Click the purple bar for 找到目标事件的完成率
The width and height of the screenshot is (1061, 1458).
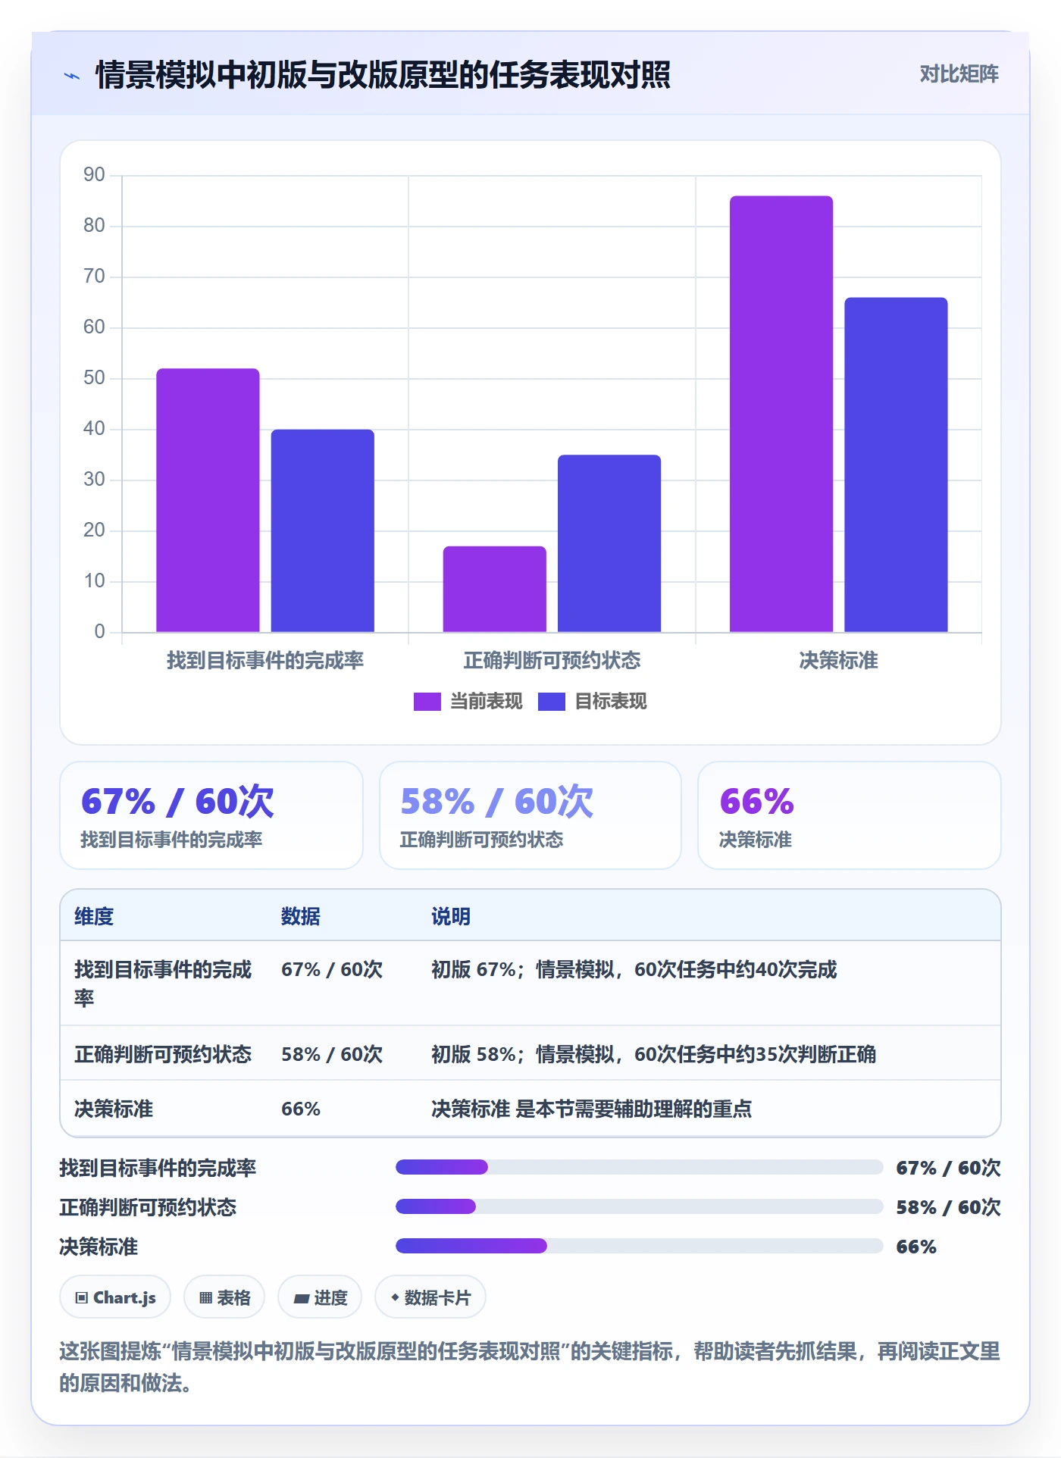pos(208,500)
